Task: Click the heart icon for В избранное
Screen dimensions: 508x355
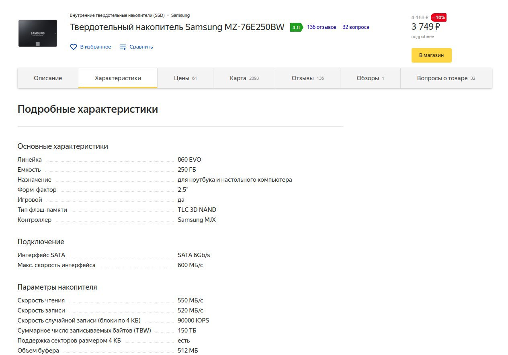Action: (x=74, y=47)
